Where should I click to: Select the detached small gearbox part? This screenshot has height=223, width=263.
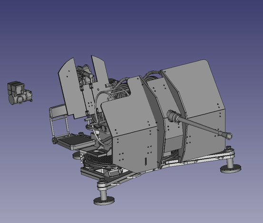point(19,93)
